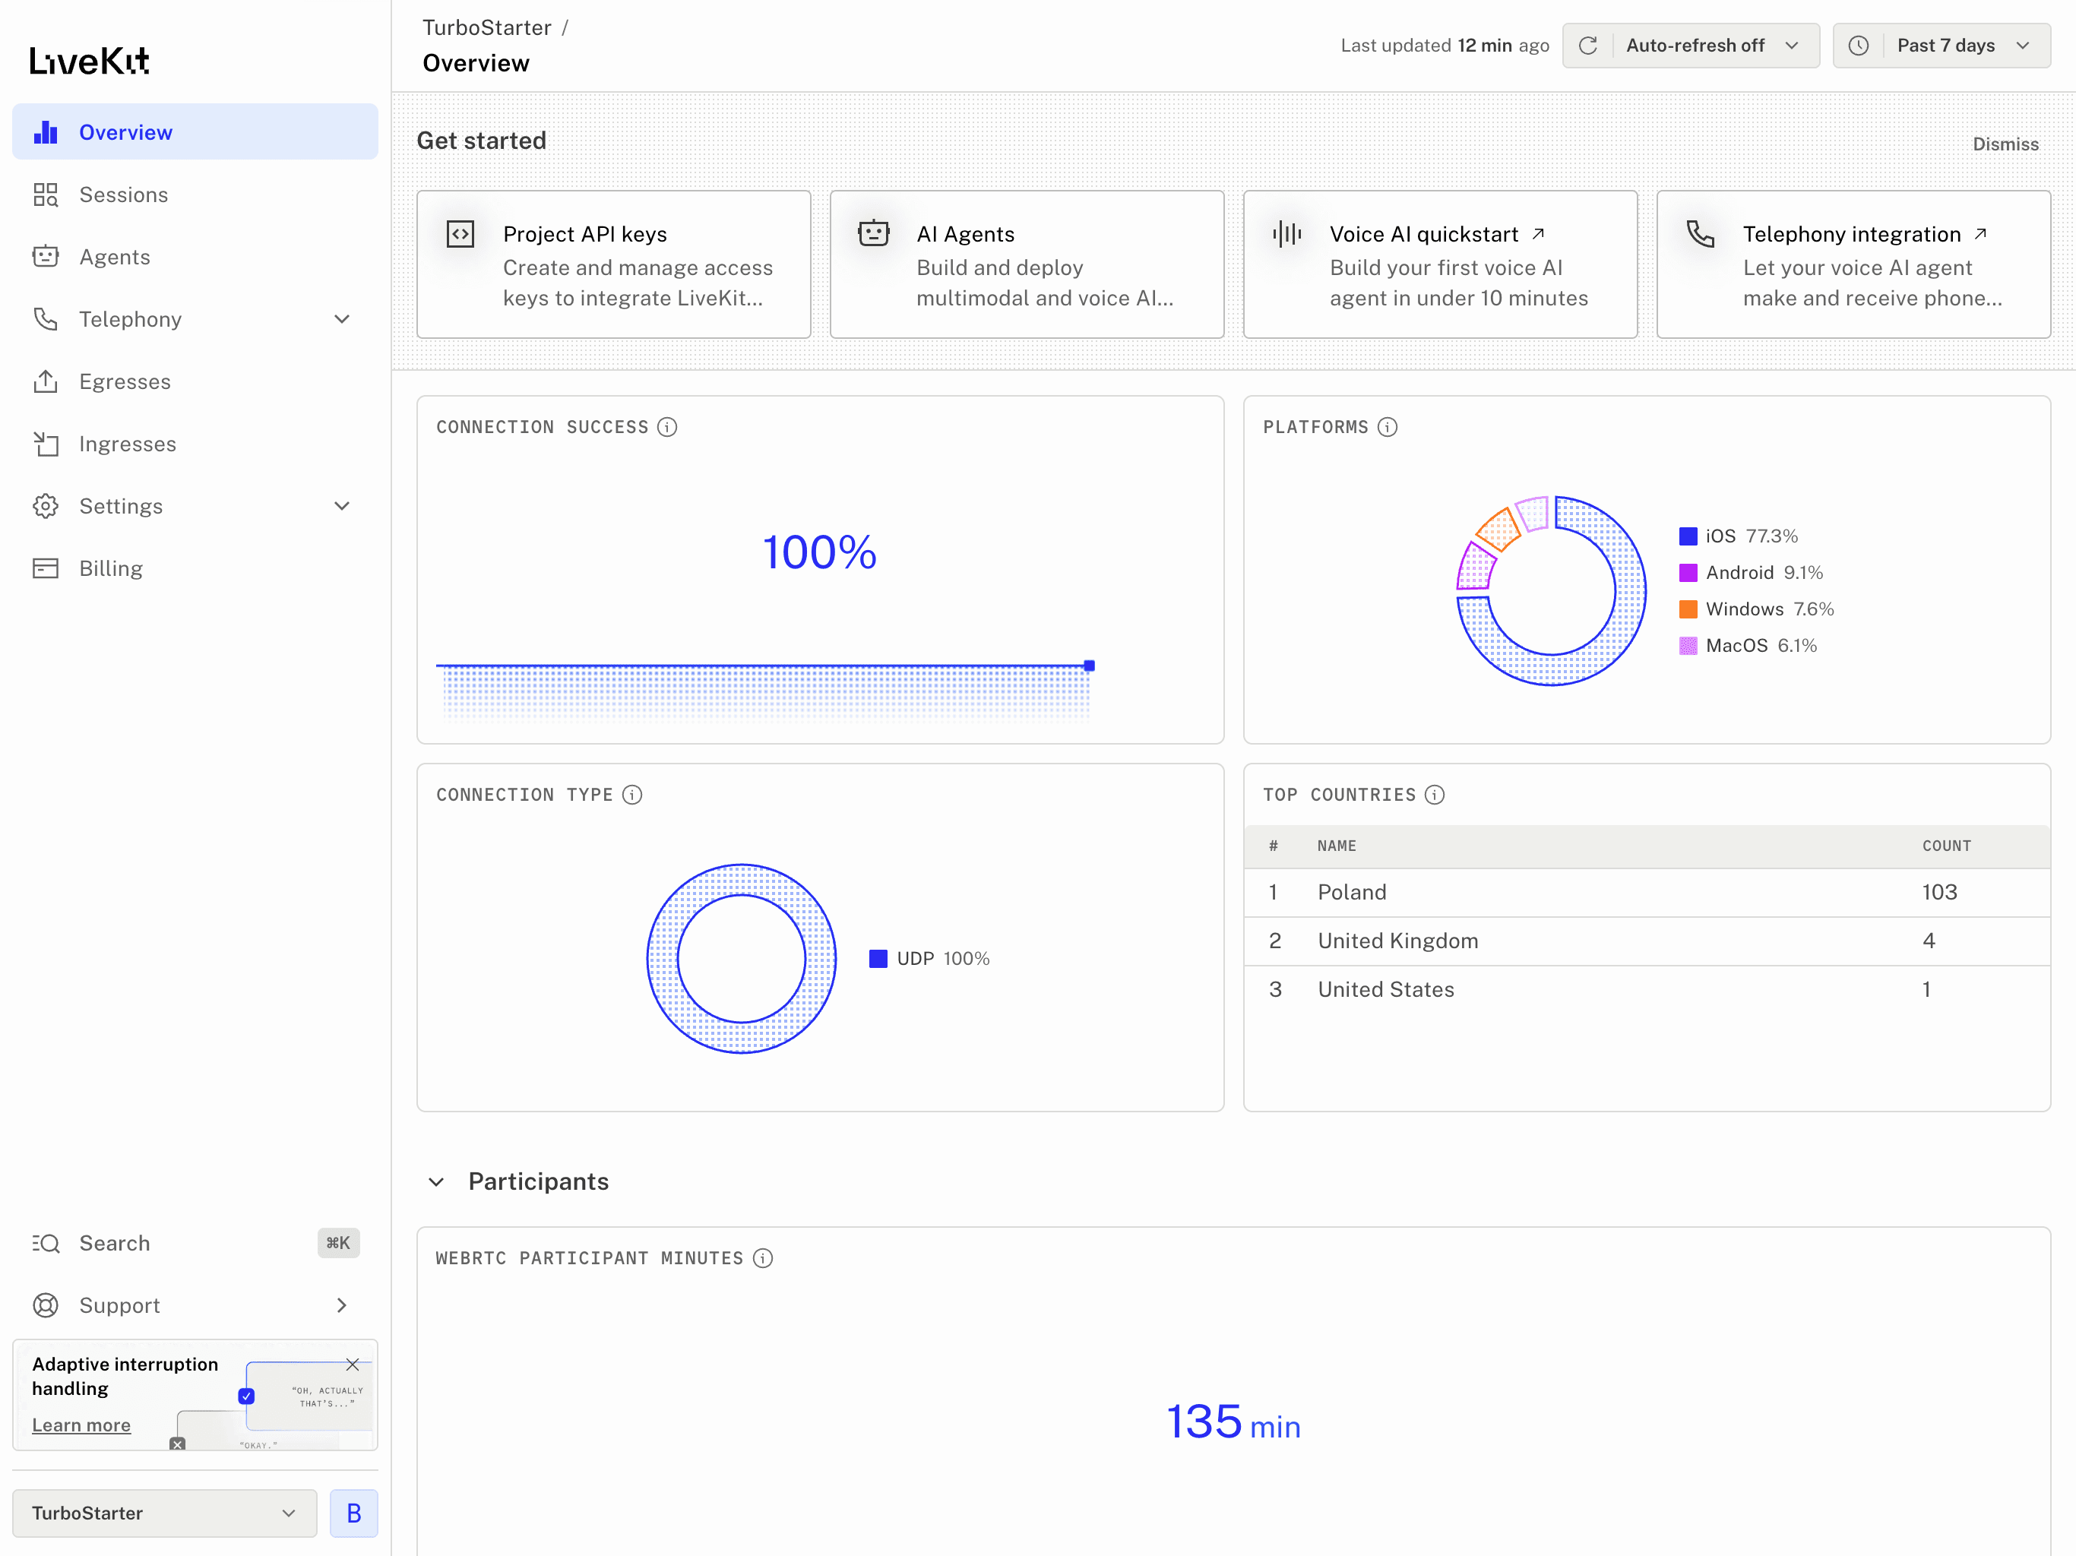Navigate to Billing in the sidebar
This screenshot has width=2076, height=1556.
point(111,568)
